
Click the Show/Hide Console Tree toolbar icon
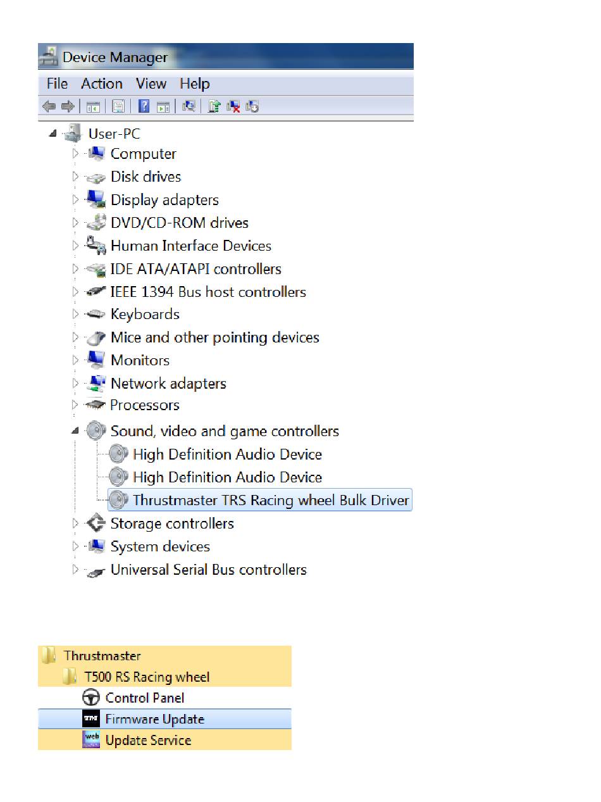[93, 107]
